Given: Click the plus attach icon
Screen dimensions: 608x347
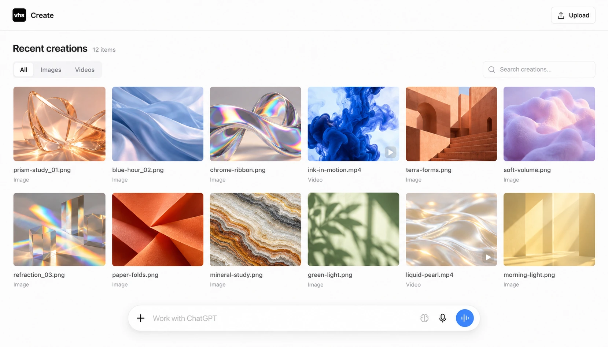Looking at the screenshot, I should point(140,318).
